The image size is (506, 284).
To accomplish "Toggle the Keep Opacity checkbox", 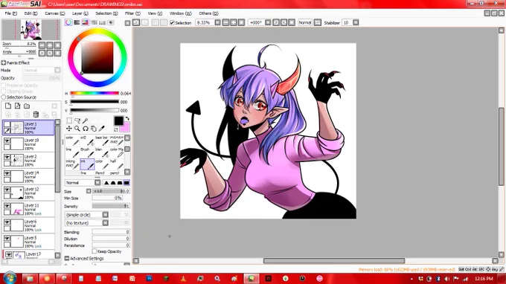I will tap(95, 251).
